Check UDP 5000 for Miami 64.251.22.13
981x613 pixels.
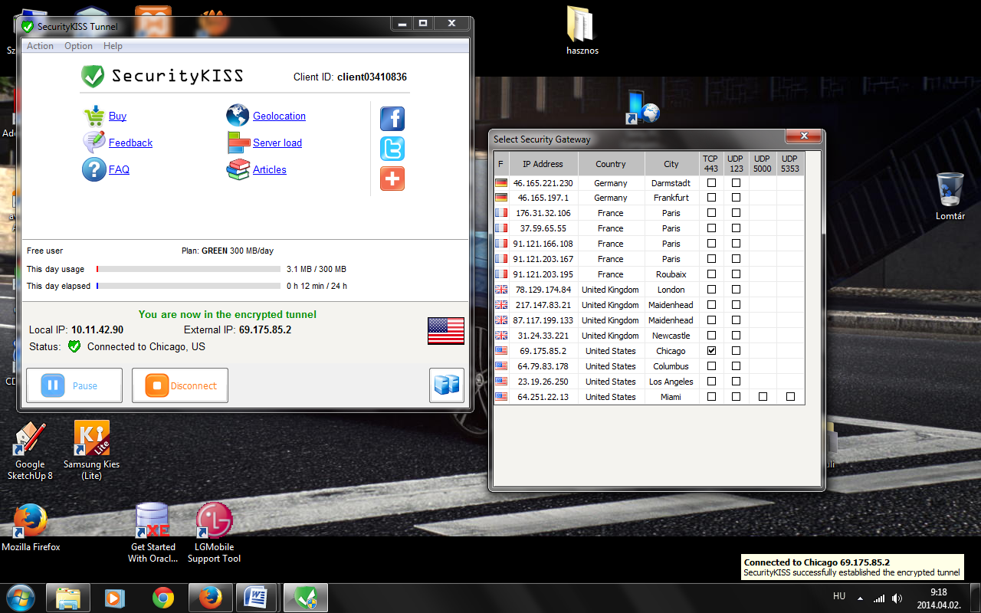click(763, 397)
